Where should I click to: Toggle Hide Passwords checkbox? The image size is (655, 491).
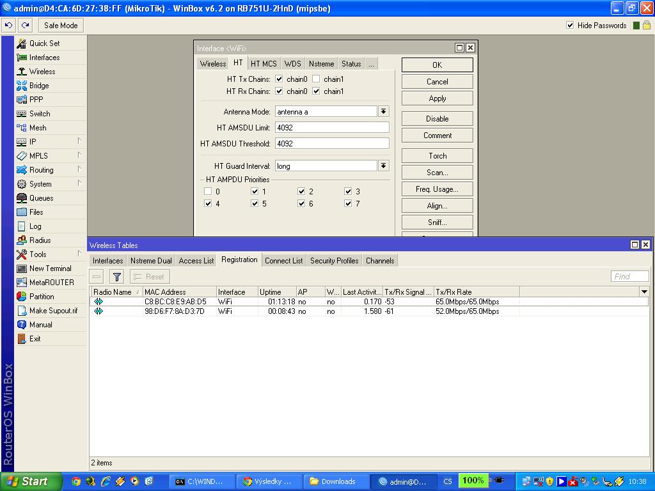coord(570,25)
